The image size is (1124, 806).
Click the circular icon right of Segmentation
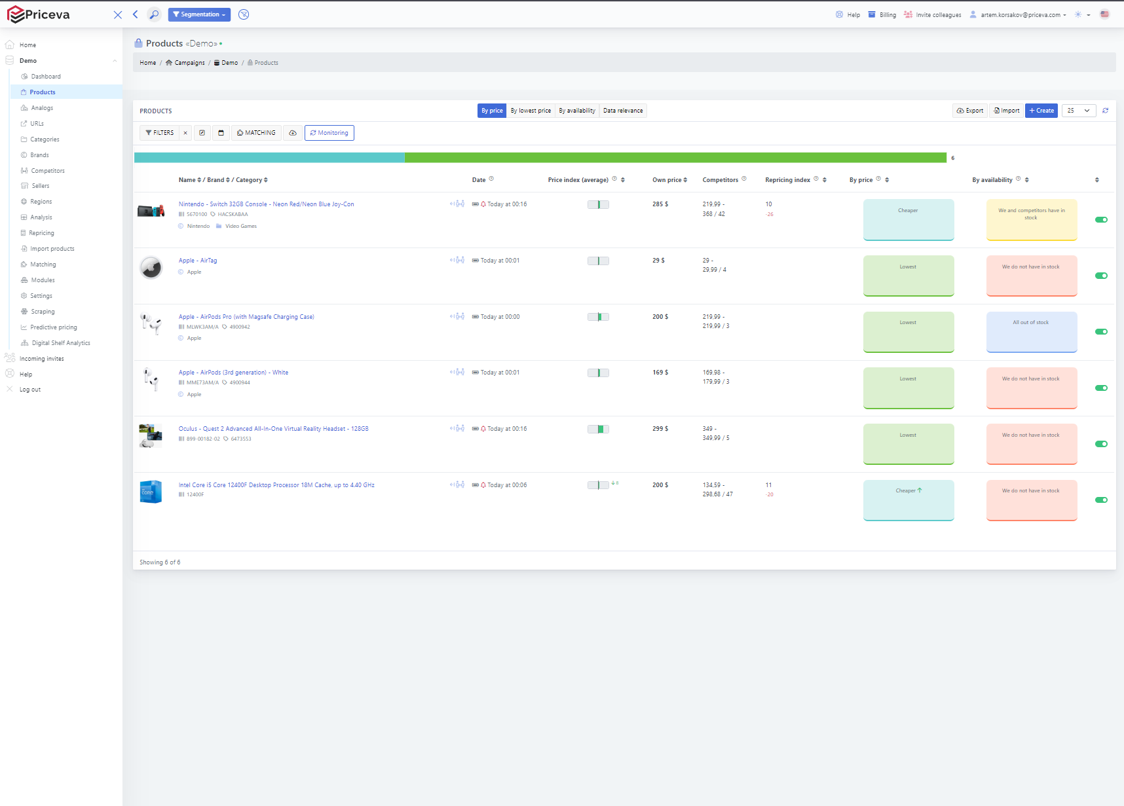click(244, 14)
